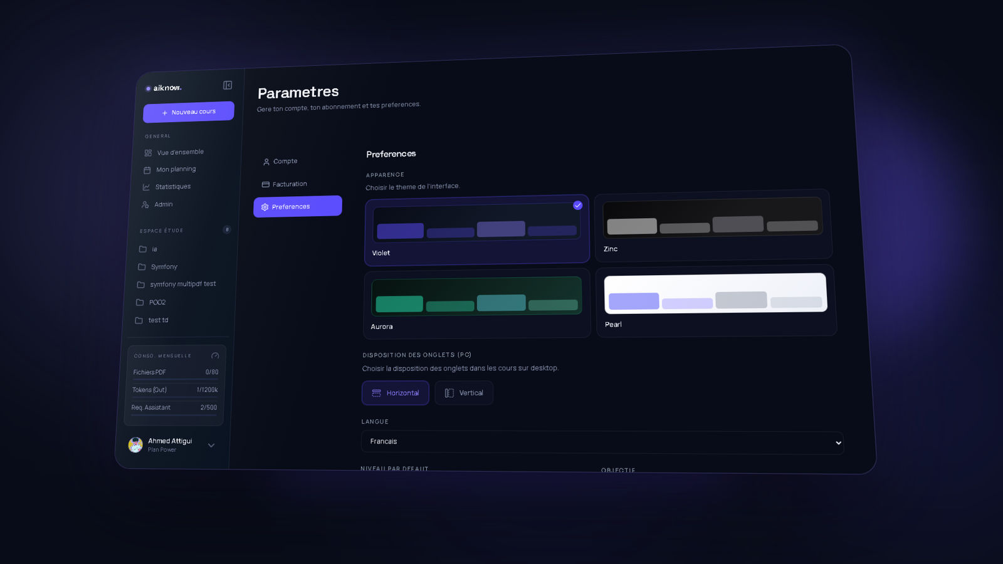The height and width of the screenshot is (564, 1003).
Task: Click the folder icon next to POO2
Action: click(x=140, y=302)
